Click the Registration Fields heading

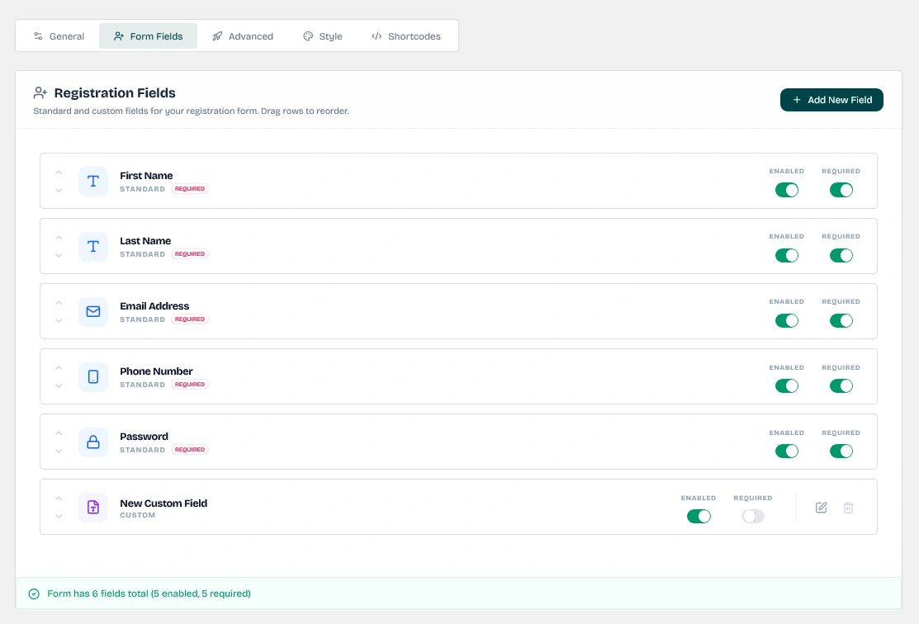115,92
